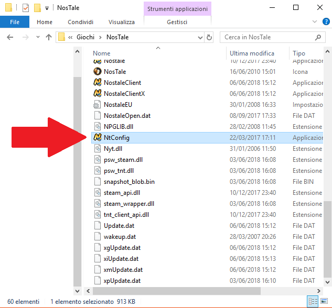332x308 pixels.
Task: Click the forward navigation arrow
Action: tap(26, 37)
